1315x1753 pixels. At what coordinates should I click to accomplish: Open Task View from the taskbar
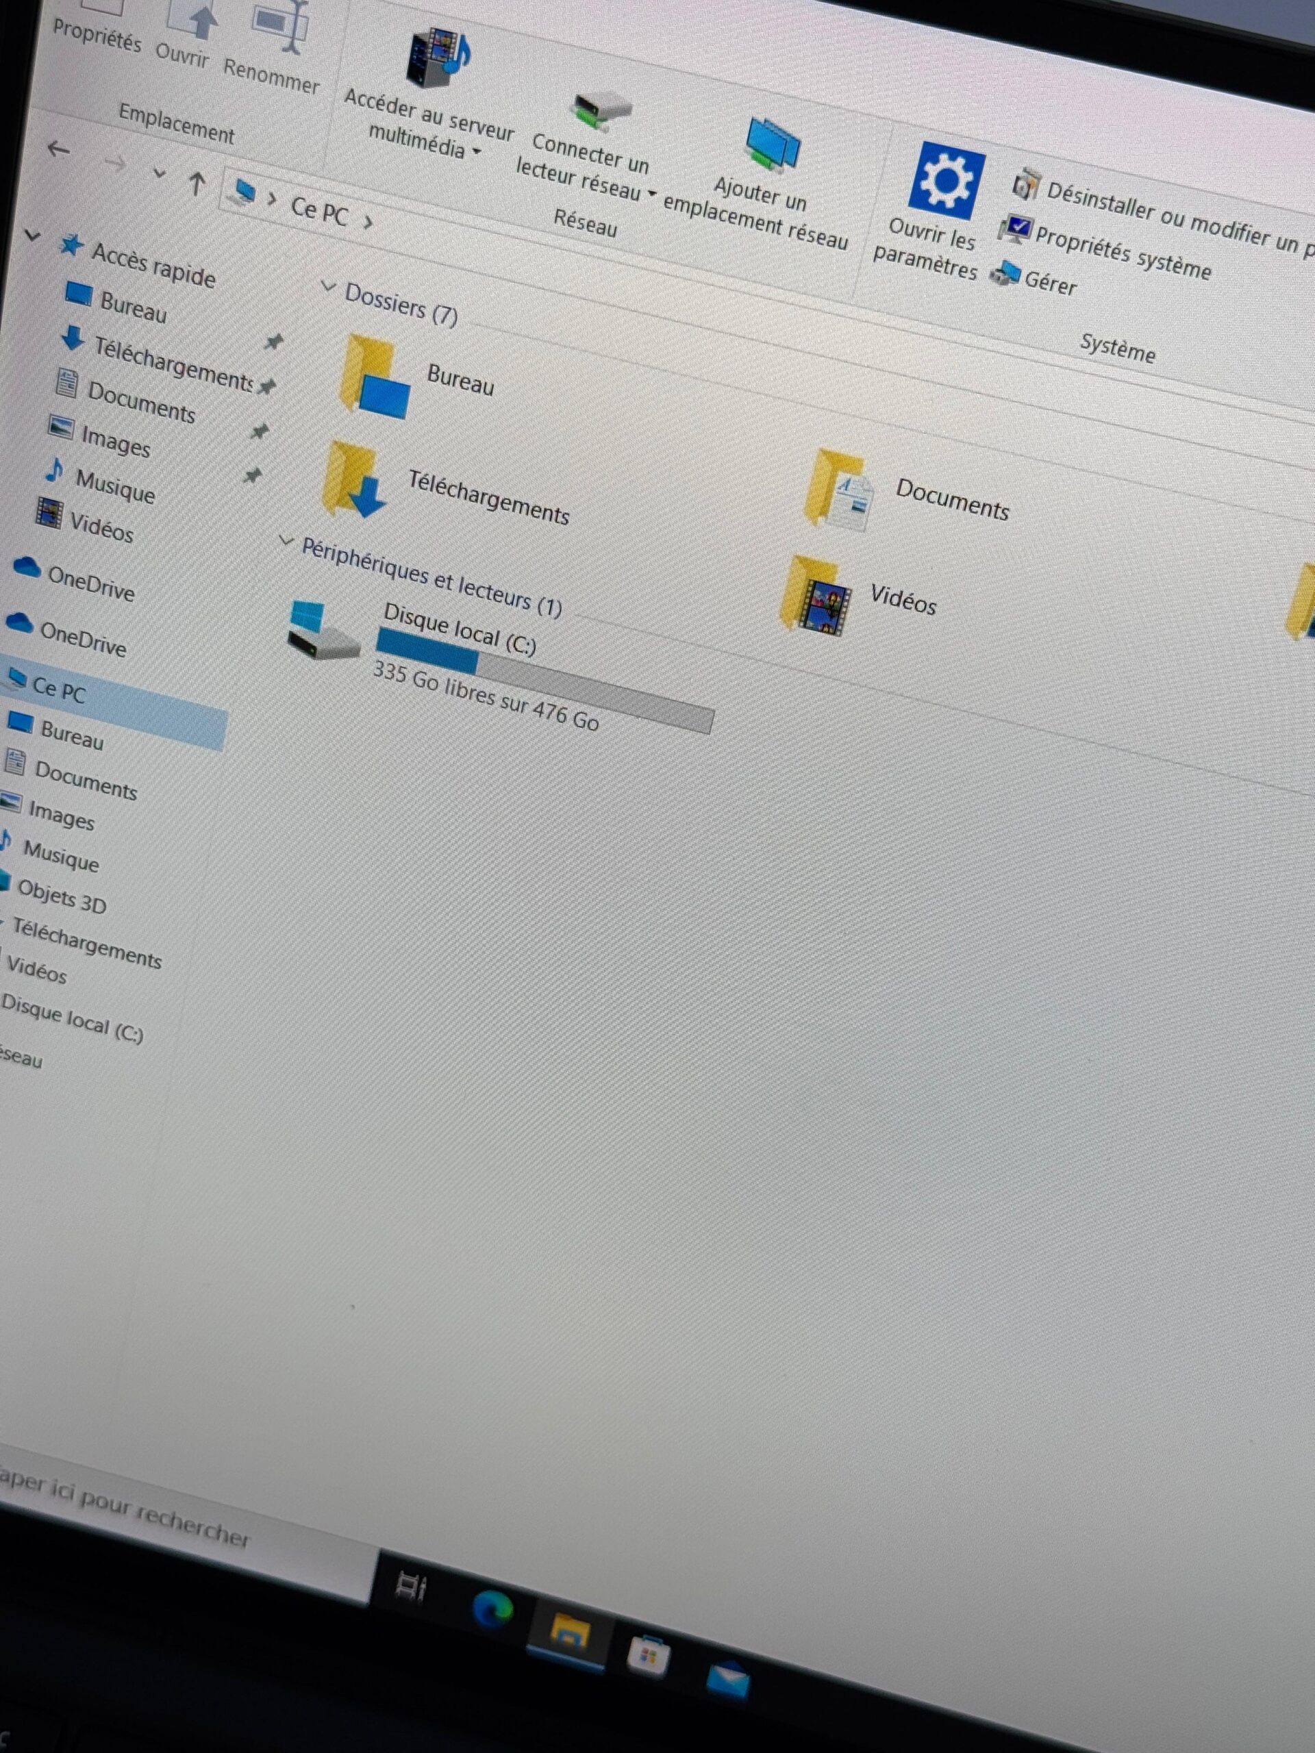pyautogui.click(x=412, y=1586)
